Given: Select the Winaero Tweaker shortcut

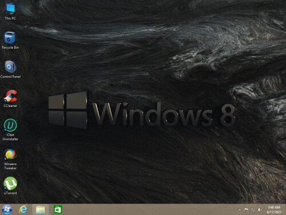Looking at the screenshot, I should tap(10, 160).
